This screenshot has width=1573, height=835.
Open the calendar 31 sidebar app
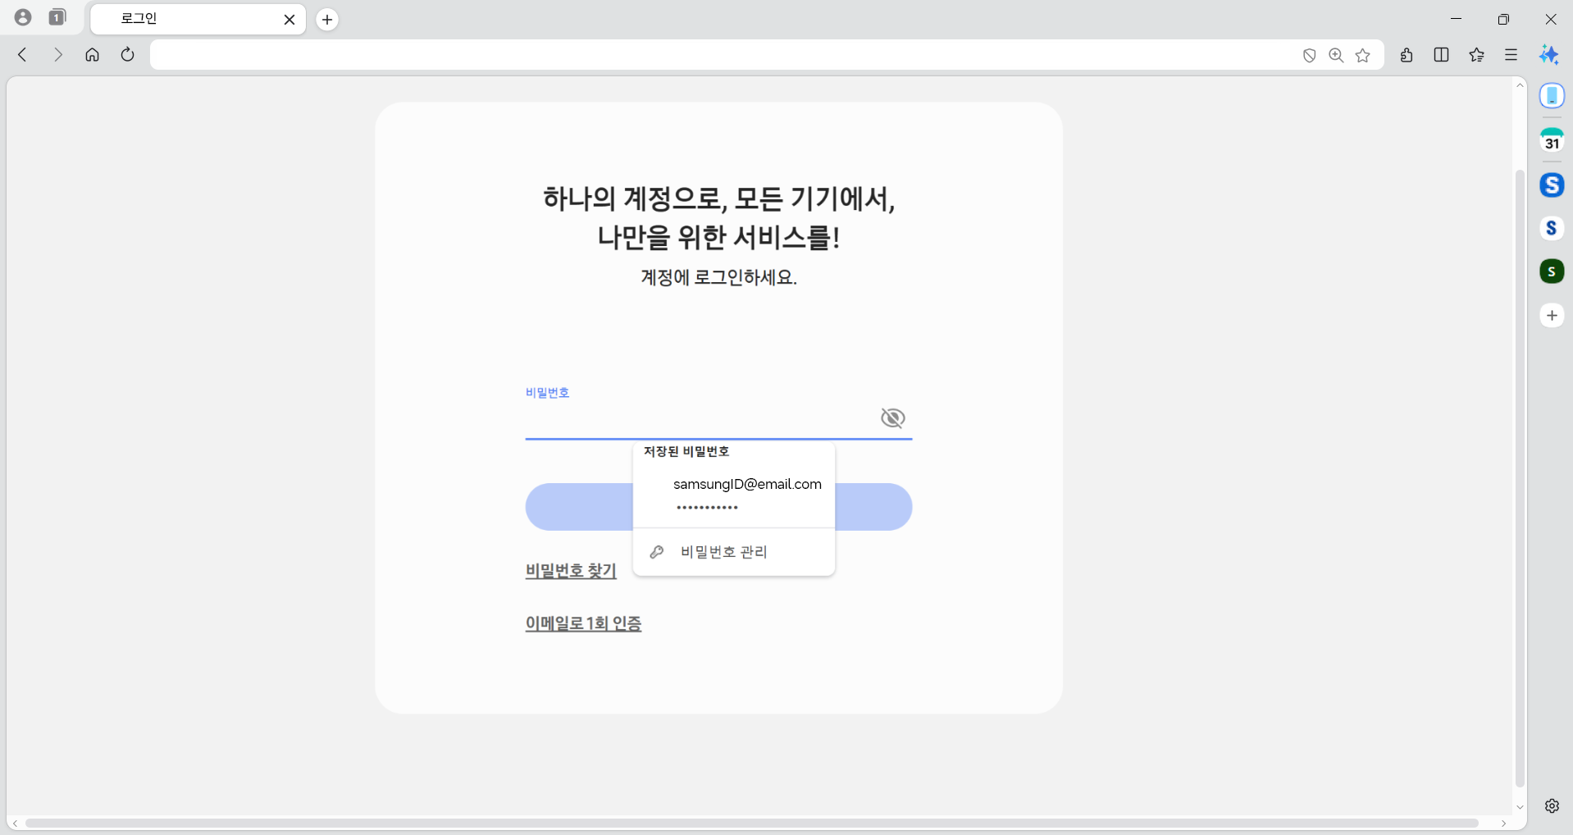point(1551,141)
